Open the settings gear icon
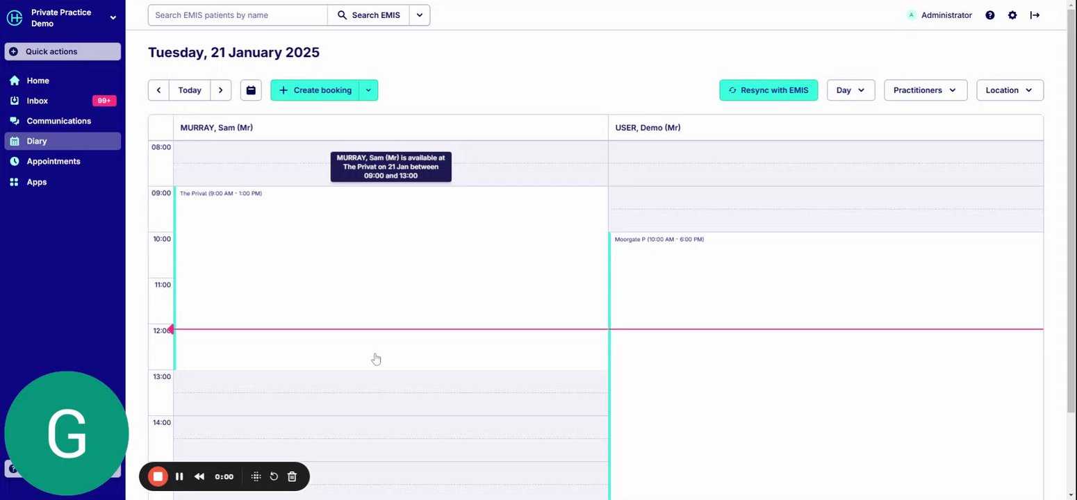The width and height of the screenshot is (1077, 500). (1012, 15)
